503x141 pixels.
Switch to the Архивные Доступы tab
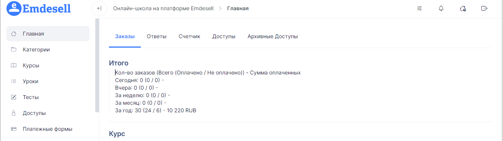click(x=273, y=36)
